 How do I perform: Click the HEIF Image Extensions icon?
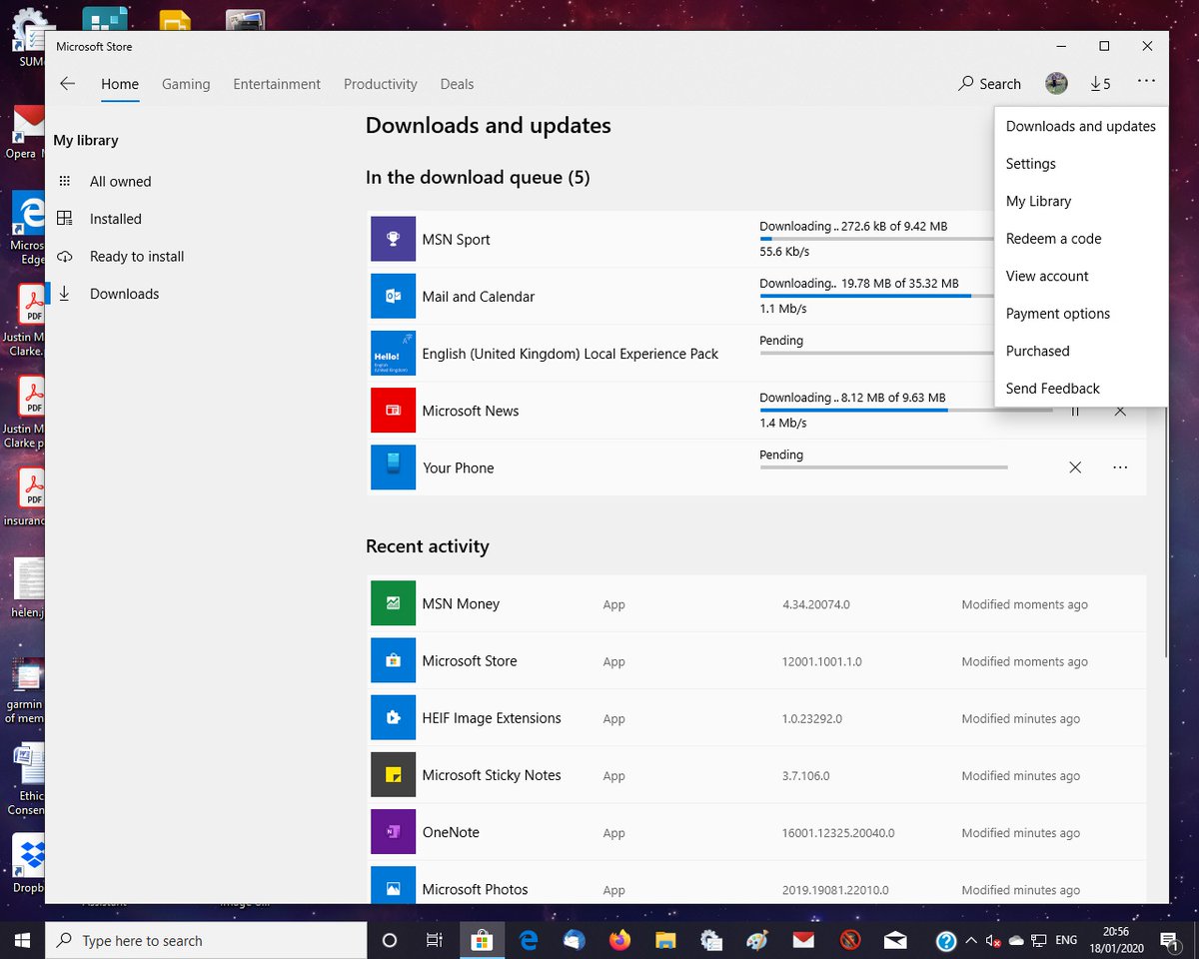pyautogui.click(x=393, y=717)
